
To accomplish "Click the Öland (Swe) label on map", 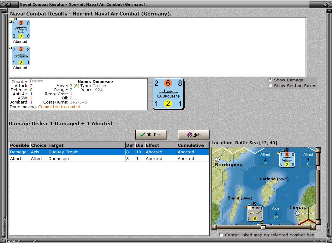I will click(x=240, y=198).
